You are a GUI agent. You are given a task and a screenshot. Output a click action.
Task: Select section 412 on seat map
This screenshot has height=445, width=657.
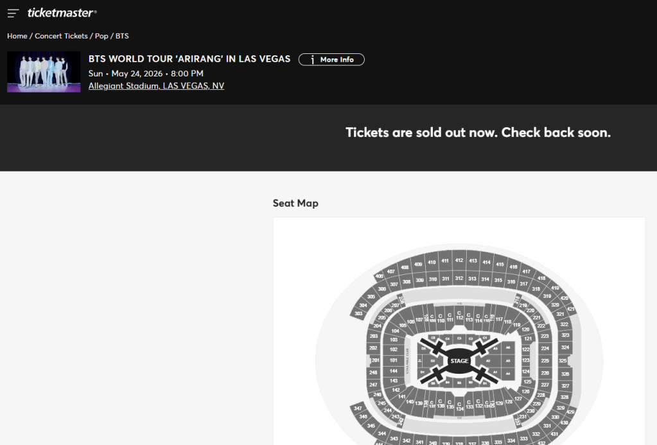(459, 261)
